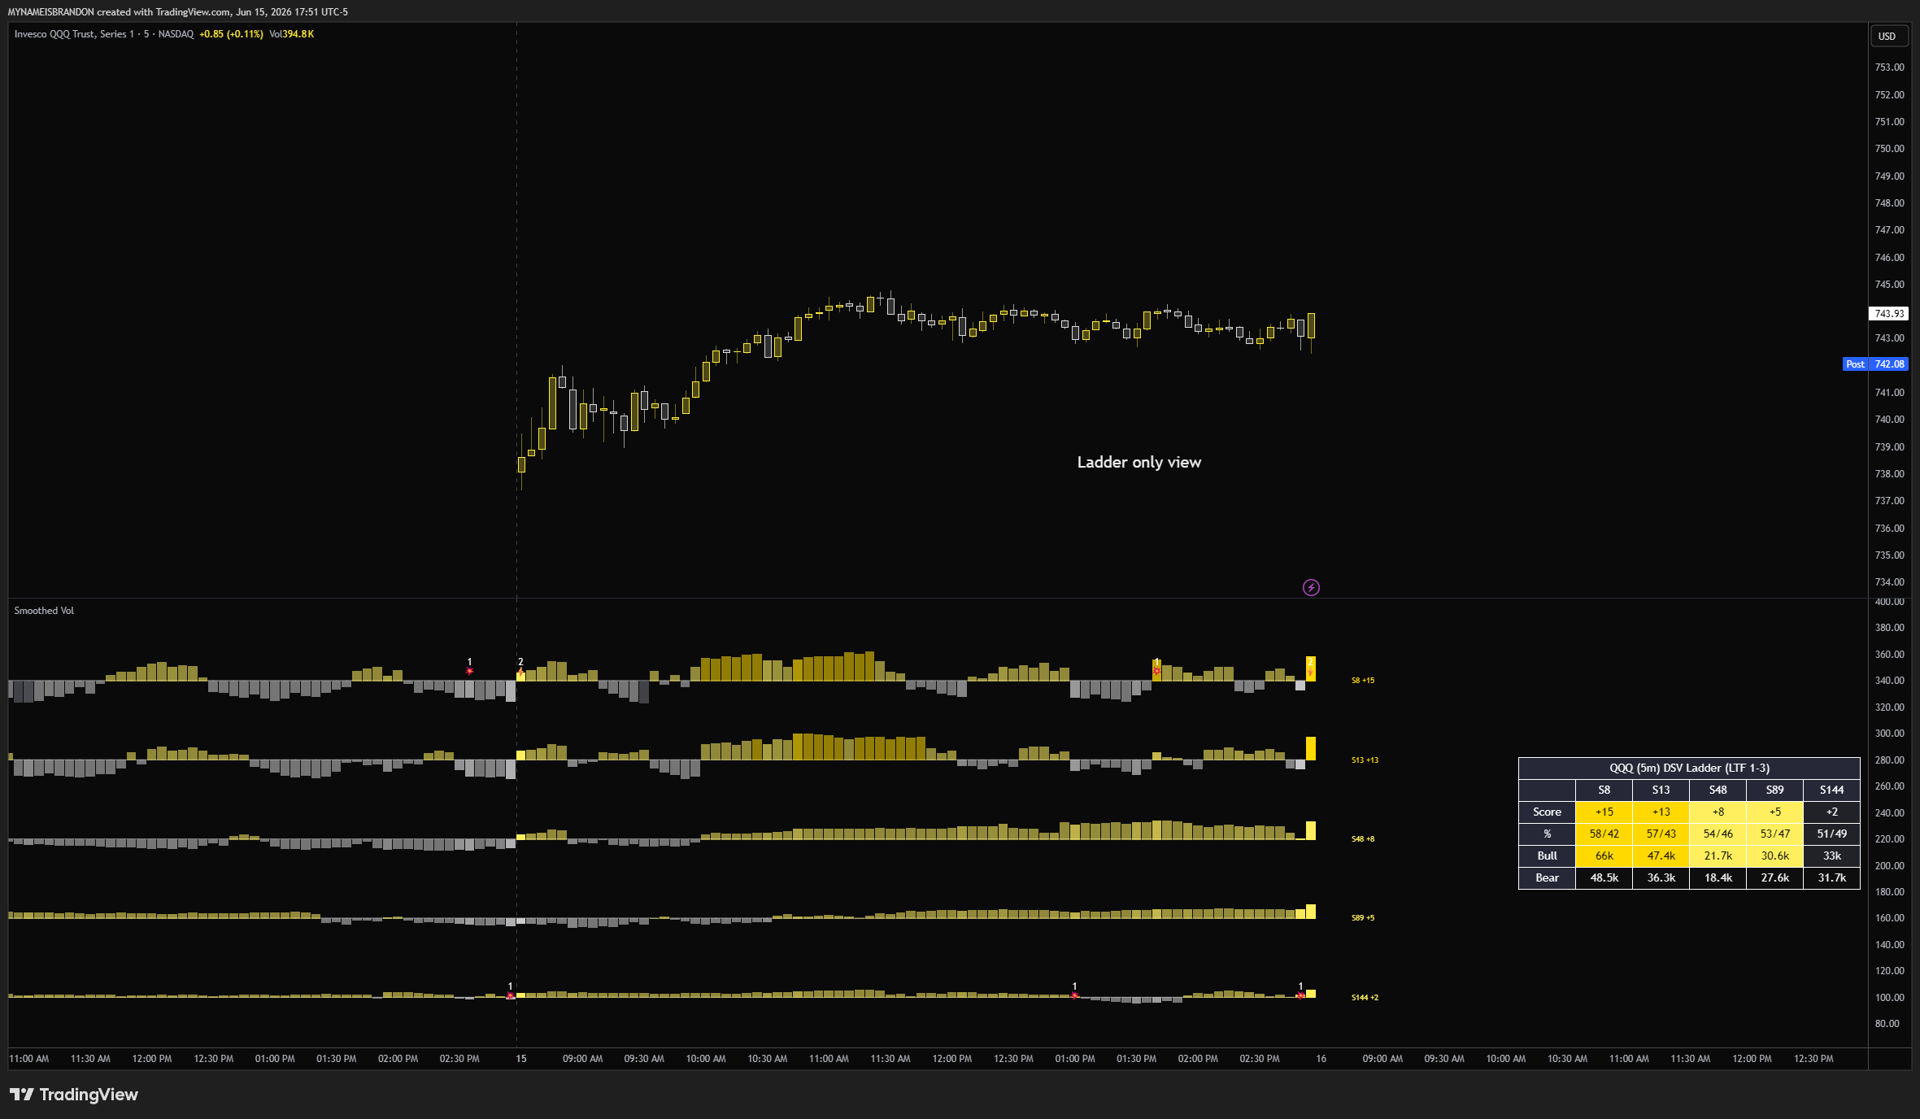
Task: Click the S48 column header in the ladder table
Action: [x=1718, y=790]
